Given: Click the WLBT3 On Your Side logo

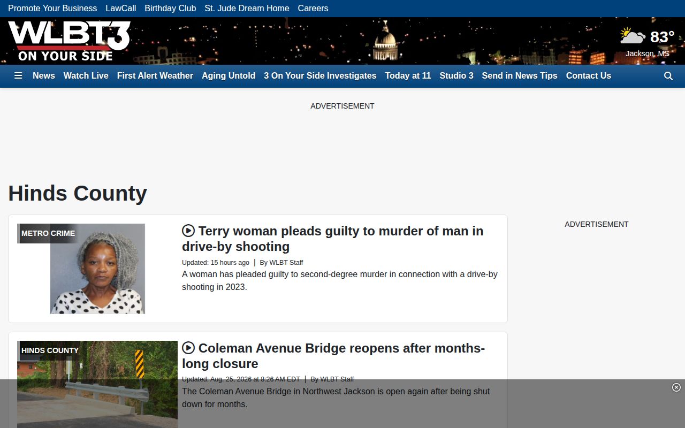Looking at the screenshot, I should [69, 41].
